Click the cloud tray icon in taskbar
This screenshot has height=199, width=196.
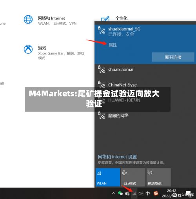click(x=127, y=194)
